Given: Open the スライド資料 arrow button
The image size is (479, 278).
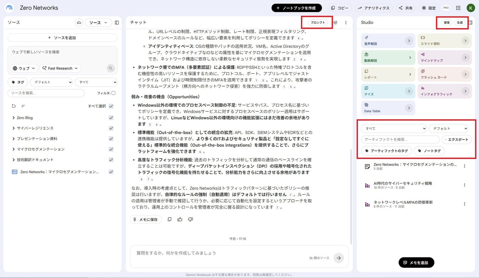Looking at the screenshot, I should (x=466, y=40).
